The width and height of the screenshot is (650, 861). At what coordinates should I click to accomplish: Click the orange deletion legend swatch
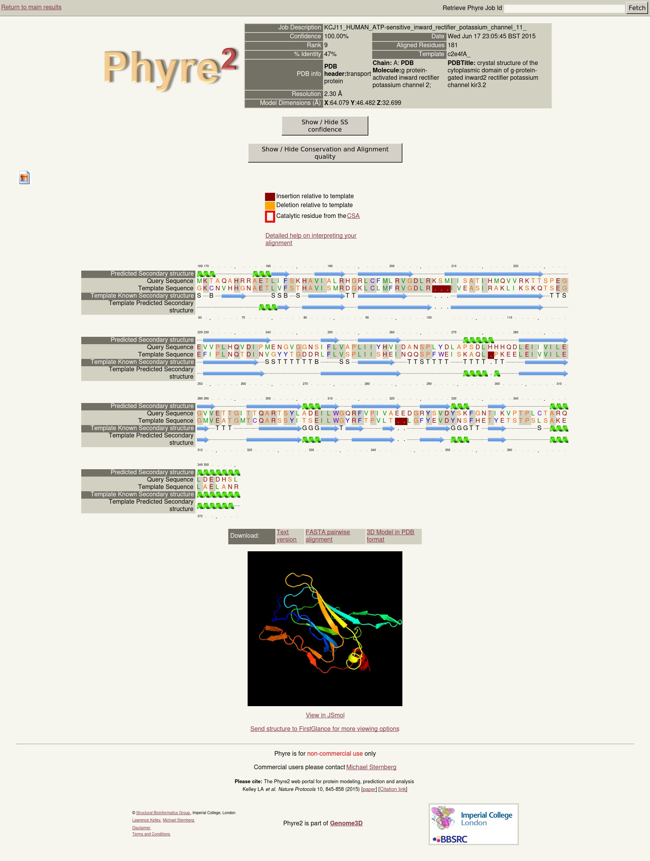[270, 206]
